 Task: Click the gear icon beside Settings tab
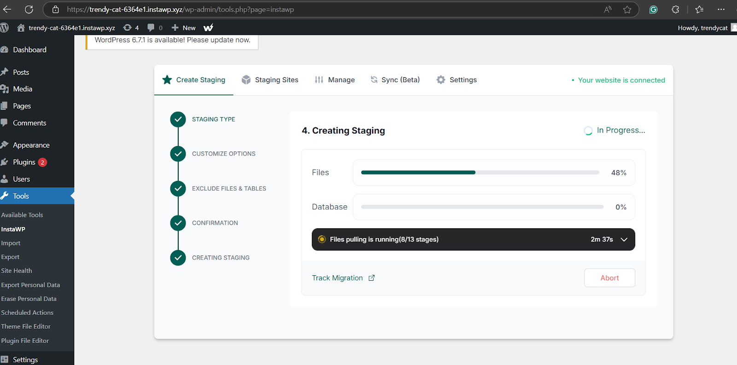click(441, 80)
